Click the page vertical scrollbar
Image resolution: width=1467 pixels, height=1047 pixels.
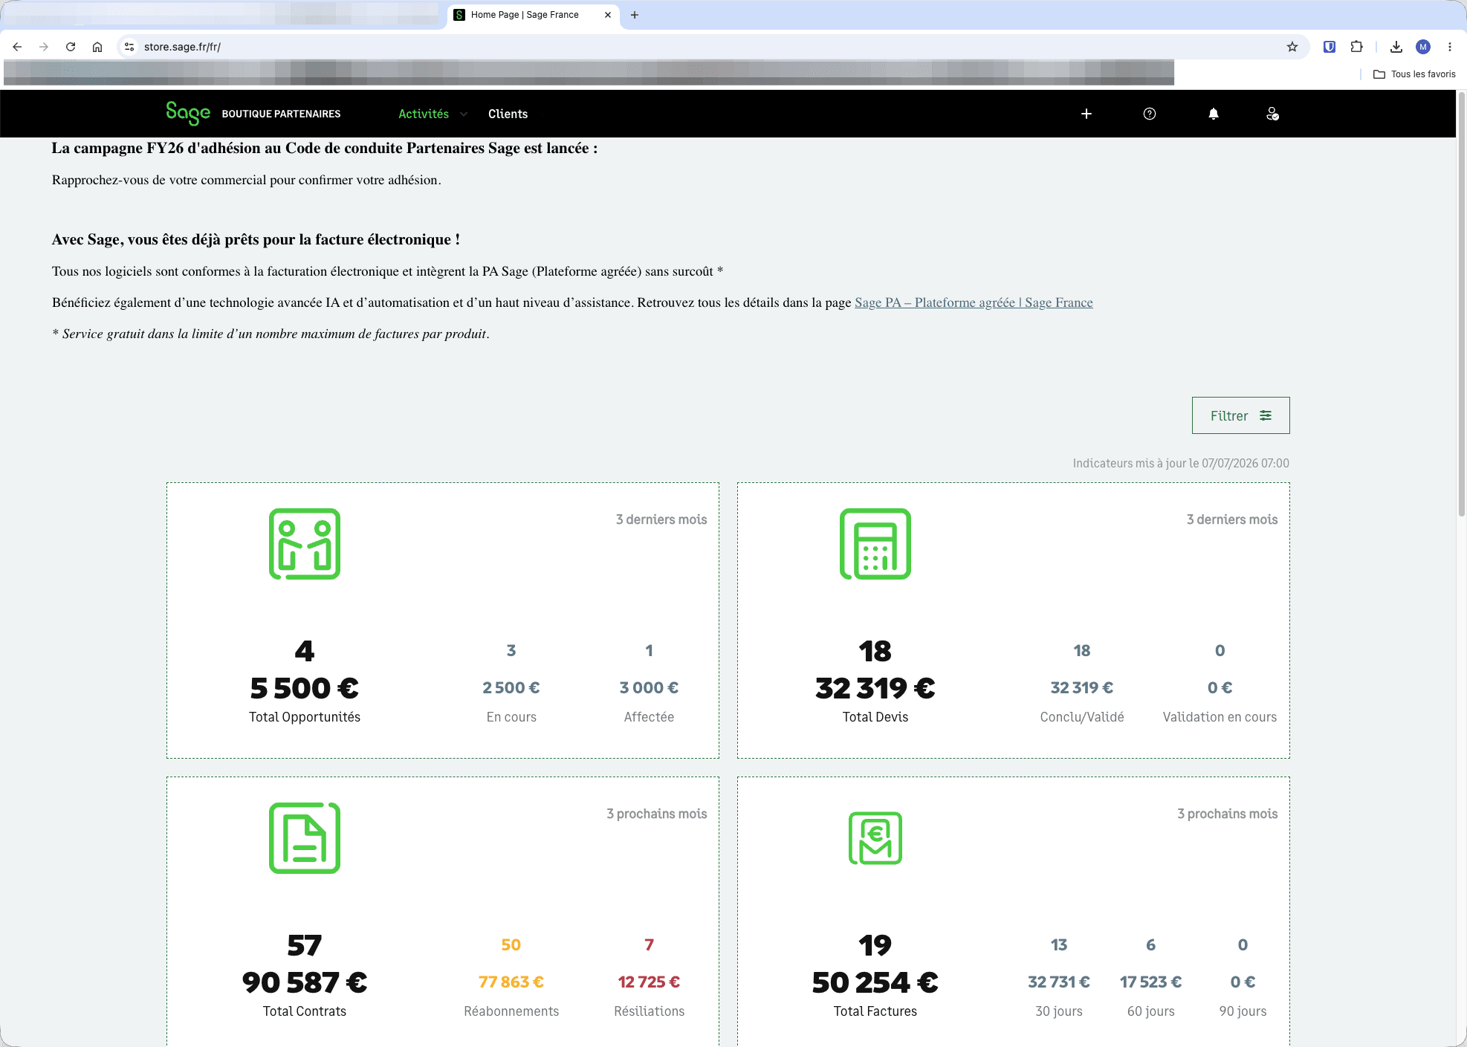(x=1461, y=305)
